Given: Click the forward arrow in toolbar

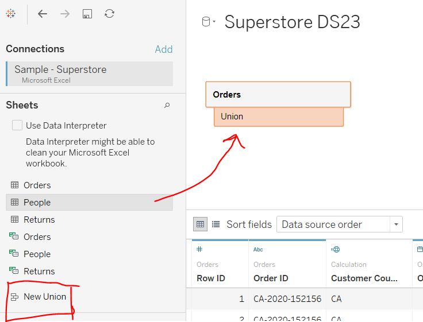Looking at the screenshot, I should [x=65, y=14].
